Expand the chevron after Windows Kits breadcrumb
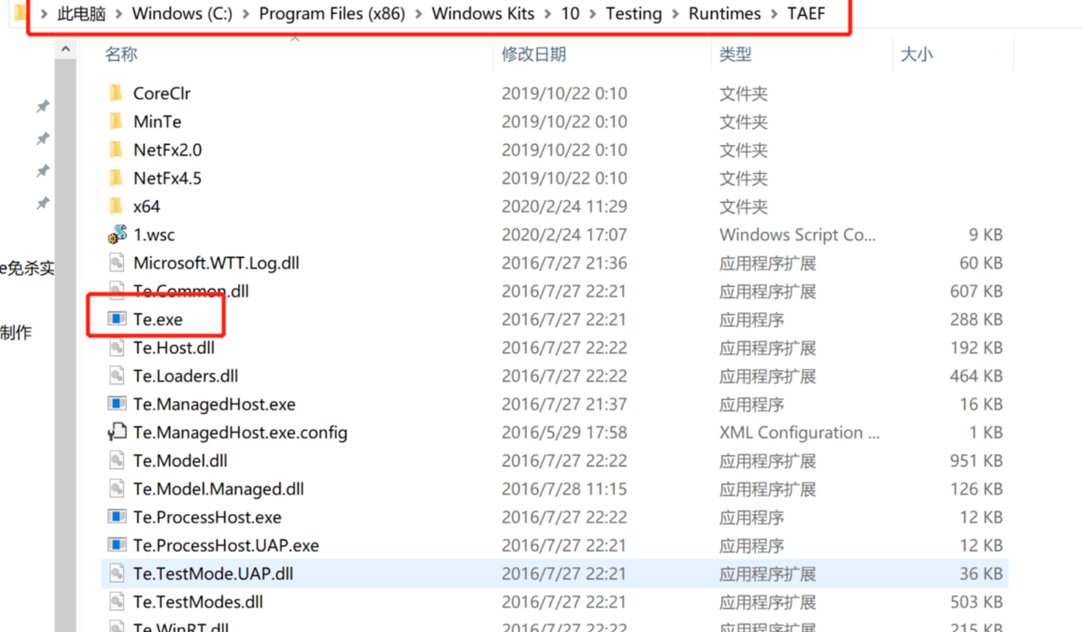1083x632 pixels. 548,14
